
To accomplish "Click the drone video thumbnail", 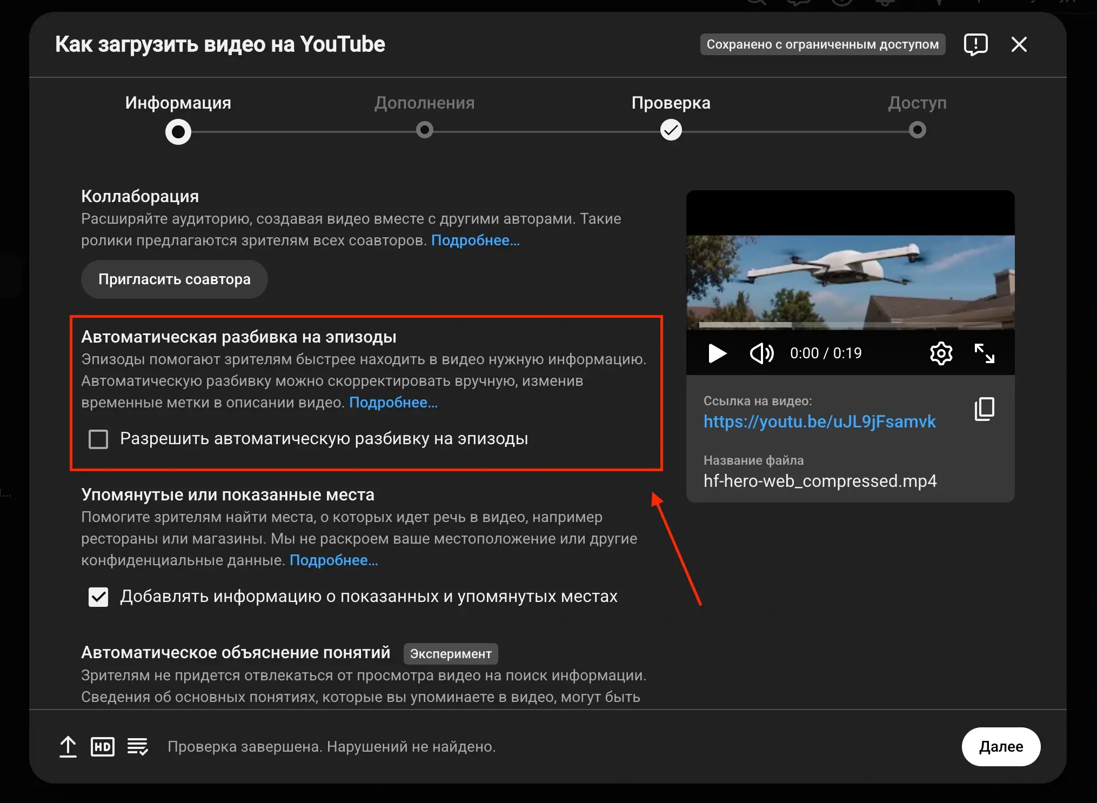I will pos(850,282).
